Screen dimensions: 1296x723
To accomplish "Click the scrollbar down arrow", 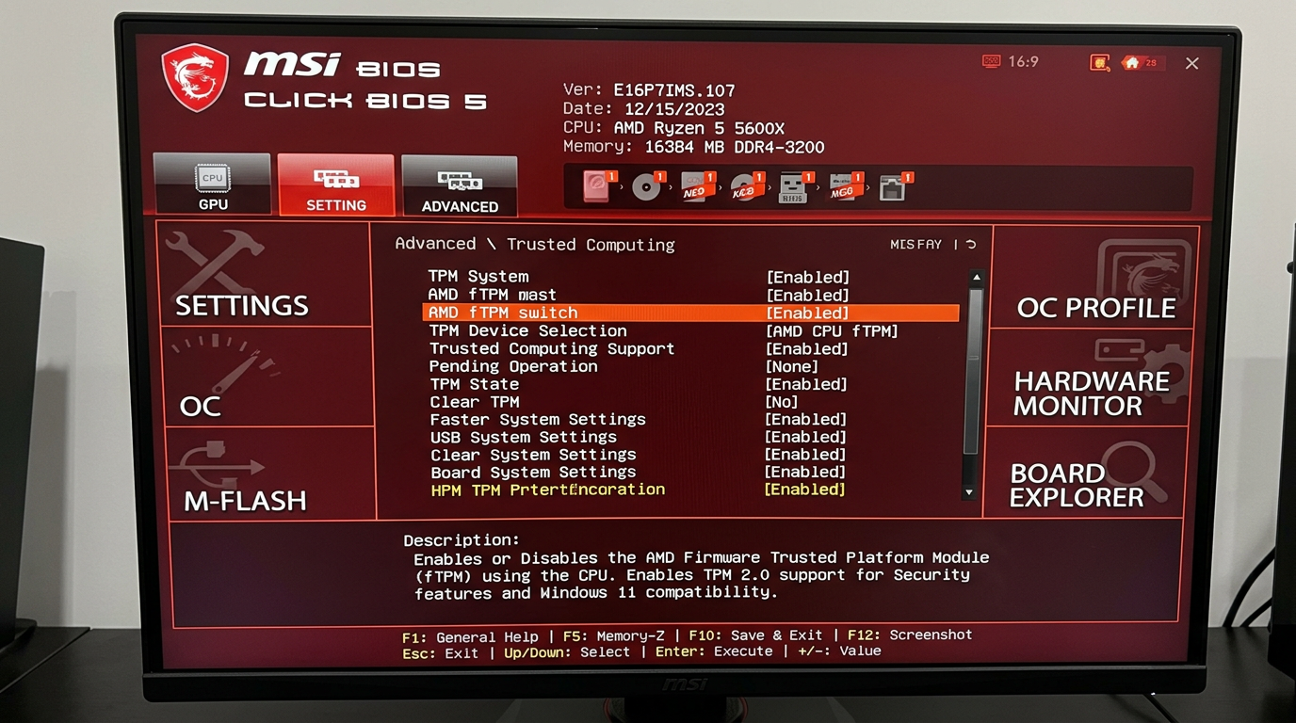I will pos(973,492).
